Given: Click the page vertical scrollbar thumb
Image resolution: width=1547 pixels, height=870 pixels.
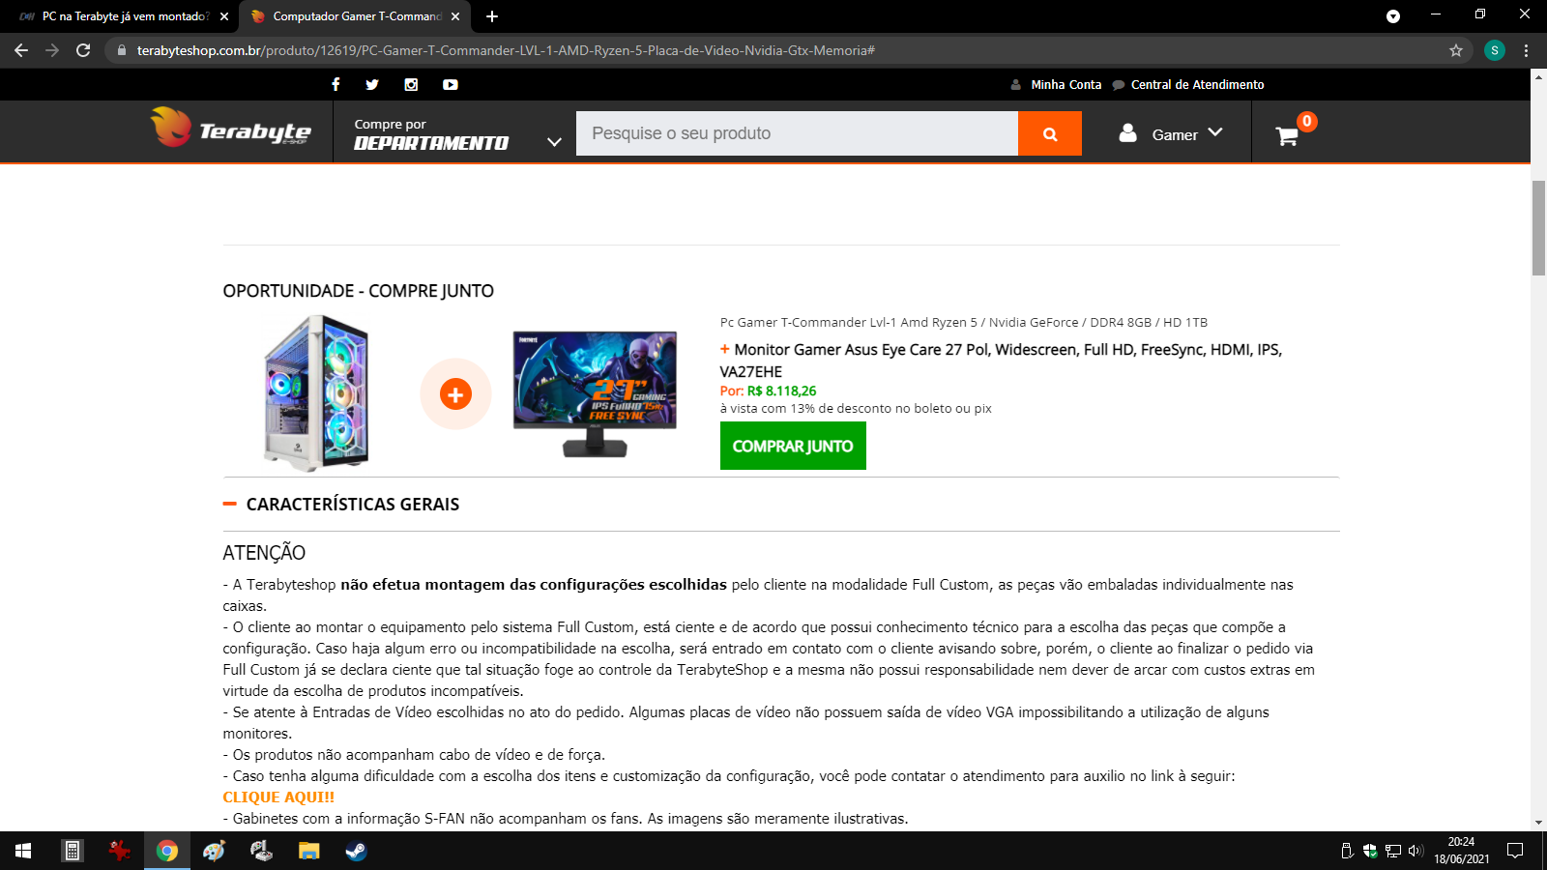Looking at the screenshot, I should pos(1538,228).
